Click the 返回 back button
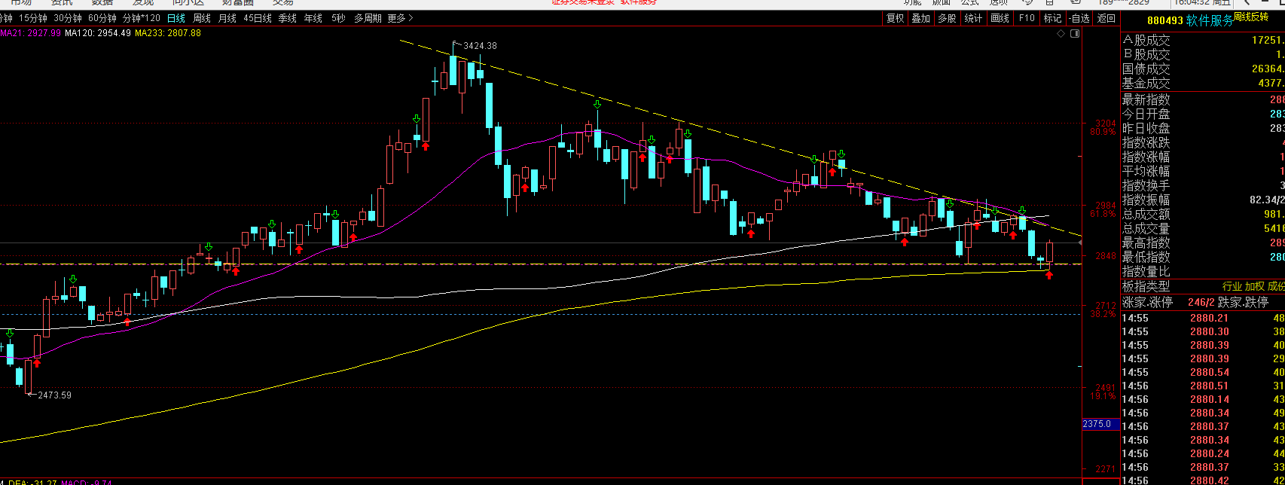The width and height of the screenshot is (1285, 485). click(x=1106, y=18)
